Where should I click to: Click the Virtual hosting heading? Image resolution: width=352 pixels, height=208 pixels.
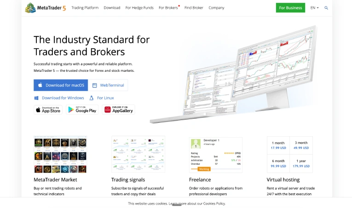tap(283, 179)
